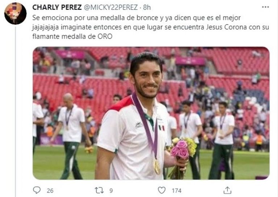
Task: Click the tweet text starting 'Se emociona'
Action: tap(151, 27)
